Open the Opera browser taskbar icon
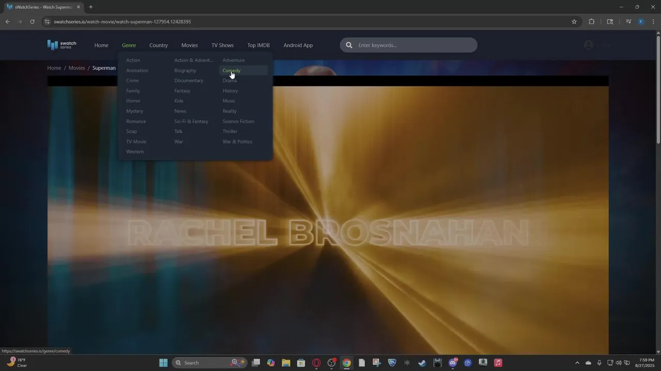 click(316, 363)
